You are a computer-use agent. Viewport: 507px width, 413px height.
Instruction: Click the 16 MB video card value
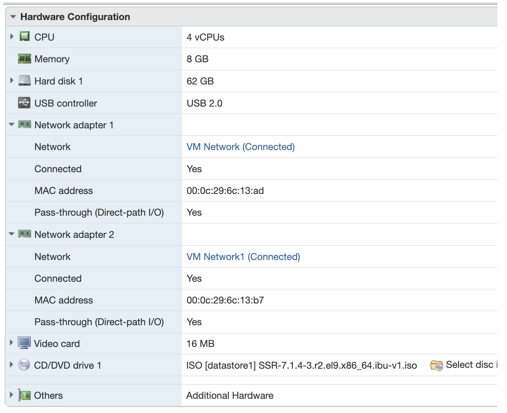click(200, 344)
